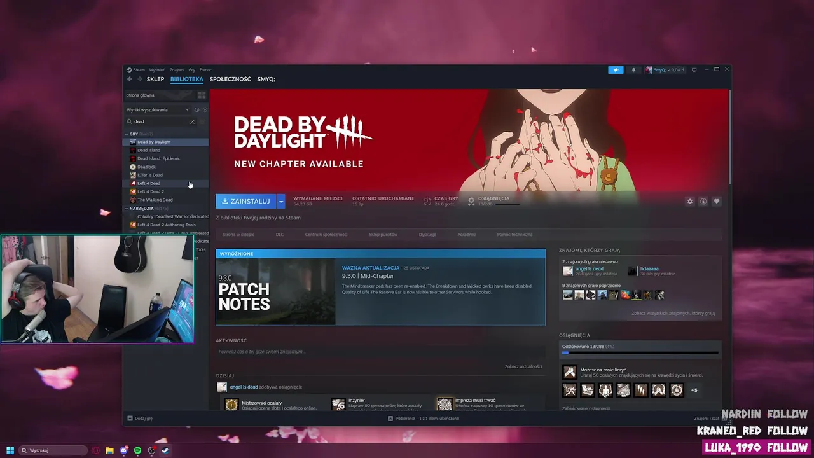
Task: Open 'Strona w sklepie' tab
Action: tap(238, 235)
